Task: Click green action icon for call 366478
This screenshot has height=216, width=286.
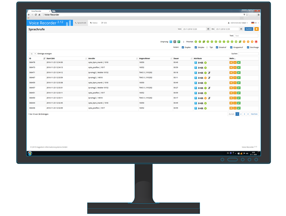Action: pos(239,63)
